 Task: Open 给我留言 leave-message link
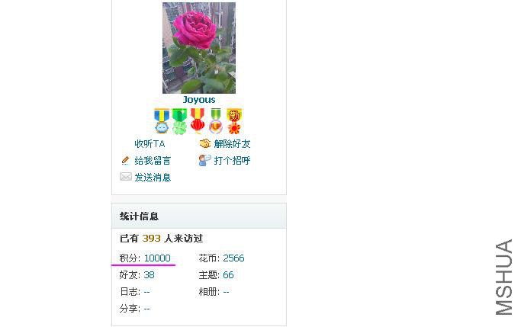click(x=153, y=161)
